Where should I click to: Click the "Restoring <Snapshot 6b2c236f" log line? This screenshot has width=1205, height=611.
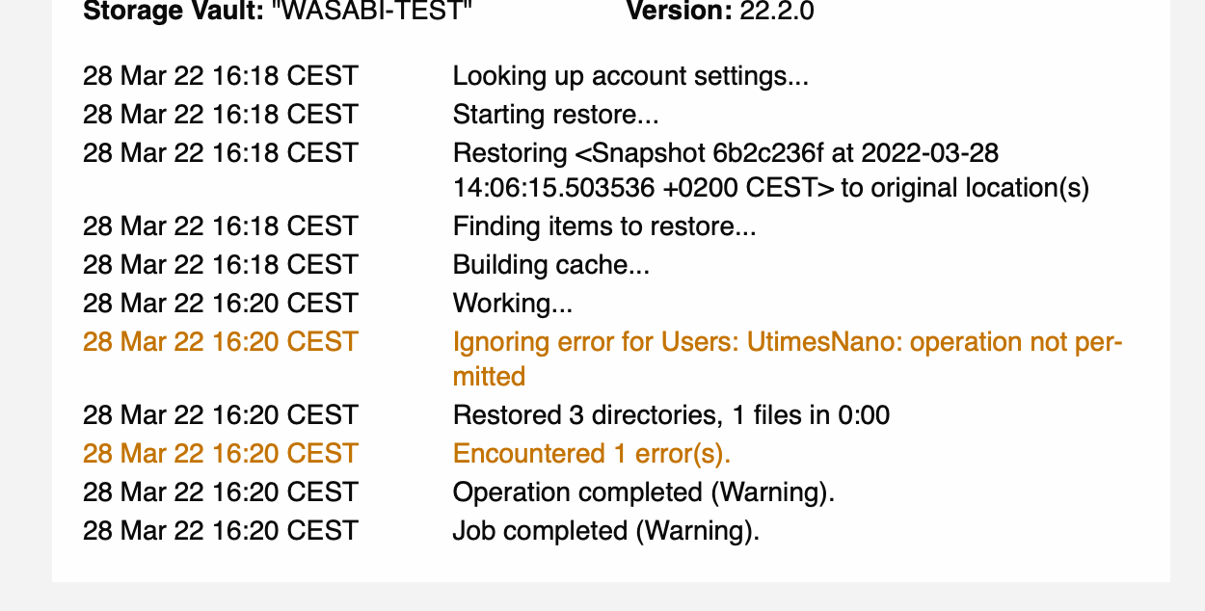pyautogui.click(x=725, y=153)
